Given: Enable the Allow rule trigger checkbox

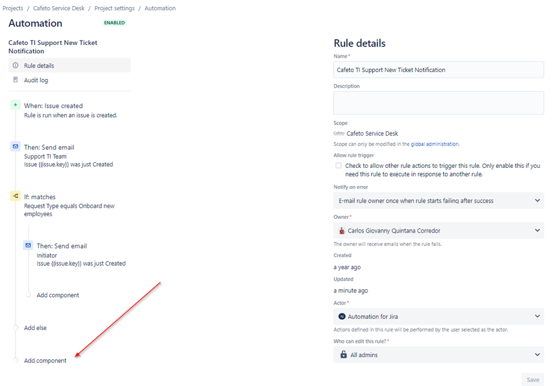Looking at the screenshot, I should 338,165.
